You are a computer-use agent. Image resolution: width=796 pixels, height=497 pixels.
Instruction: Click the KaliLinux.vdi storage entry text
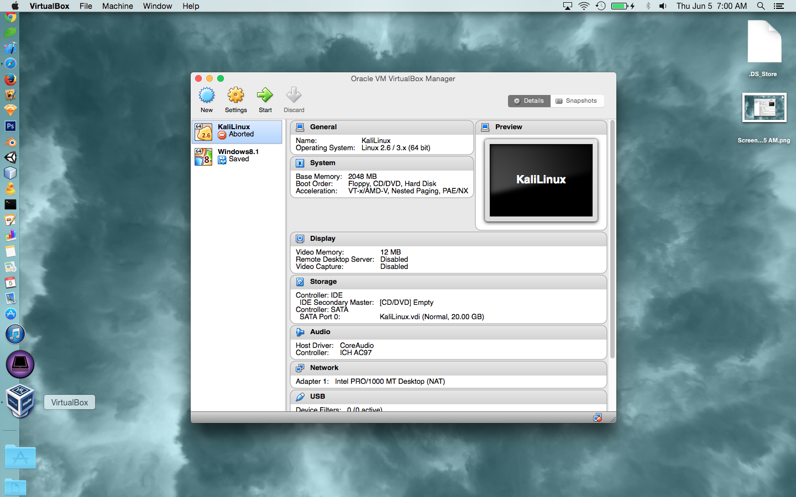pyautogui.click(x=432, y=317)
